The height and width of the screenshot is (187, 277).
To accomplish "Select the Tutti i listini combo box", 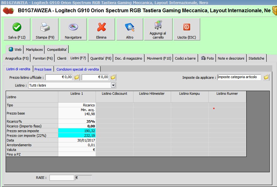I will pyautogui.click(x=72, y=85).
